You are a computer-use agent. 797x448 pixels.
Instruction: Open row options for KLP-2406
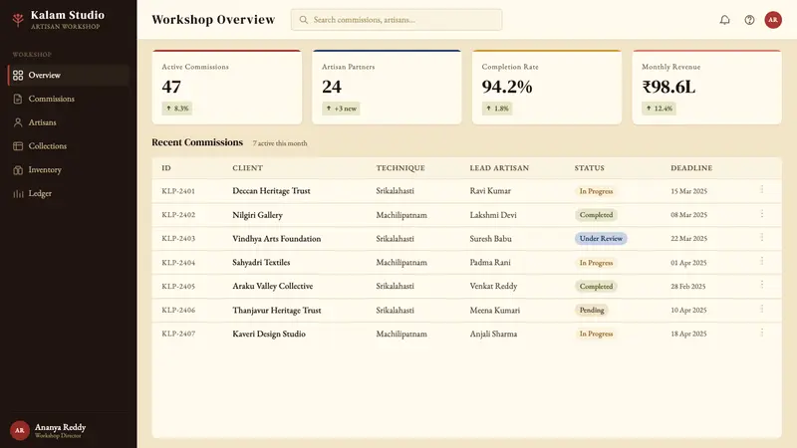point(761,309)
